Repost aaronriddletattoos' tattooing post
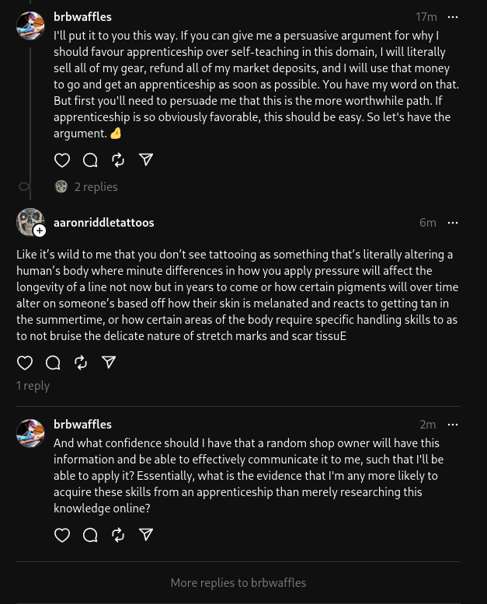 point(81,363)
